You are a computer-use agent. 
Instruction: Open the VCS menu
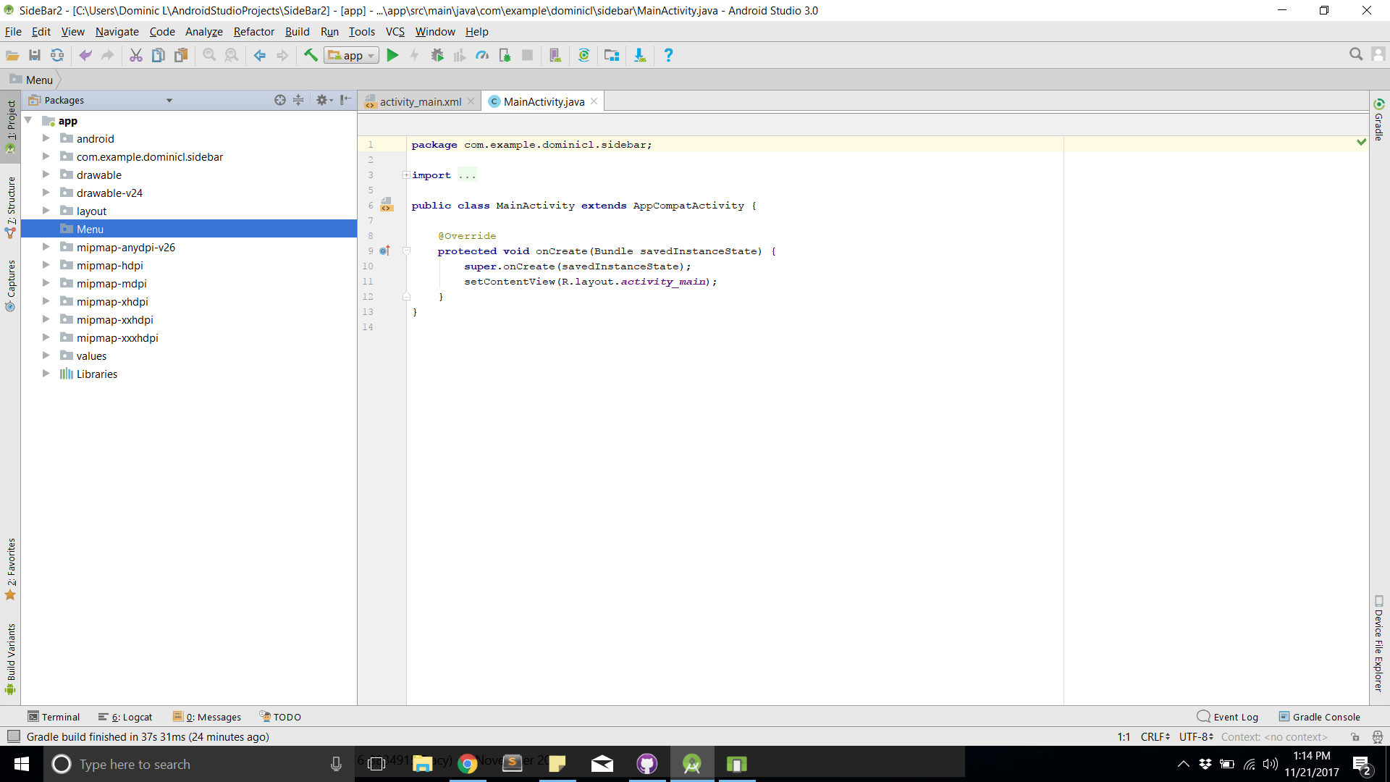click(x=395, y=32)
